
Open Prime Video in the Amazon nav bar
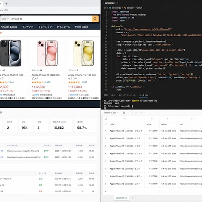82,27
